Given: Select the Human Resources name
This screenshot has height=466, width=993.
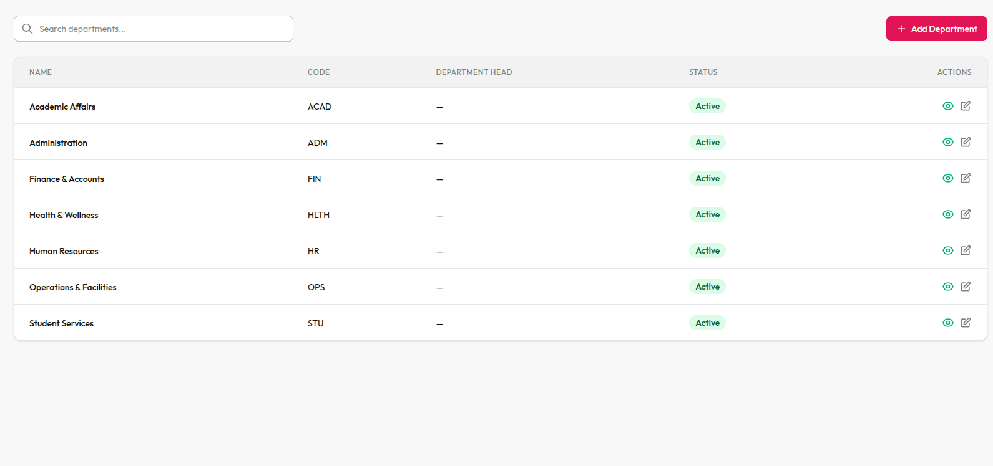Looking at the screenshot, I should click(x=64, y=251).
